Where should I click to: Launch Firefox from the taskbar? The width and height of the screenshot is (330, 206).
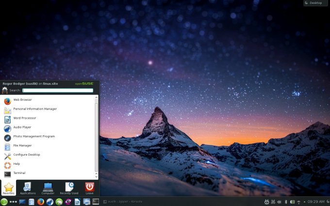(41, 202)
